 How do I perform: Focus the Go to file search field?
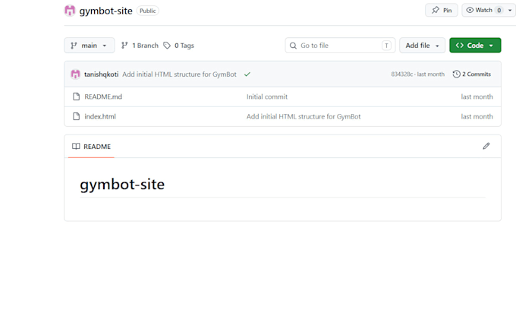[340, 46]
